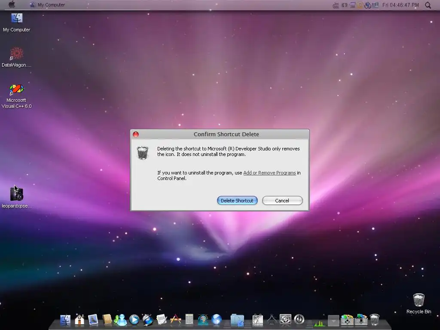Image resolution: width=440 pixels, height=330 pixels.
Task: Open the Recycle Bin desktop icon
Action: [419, 304]
